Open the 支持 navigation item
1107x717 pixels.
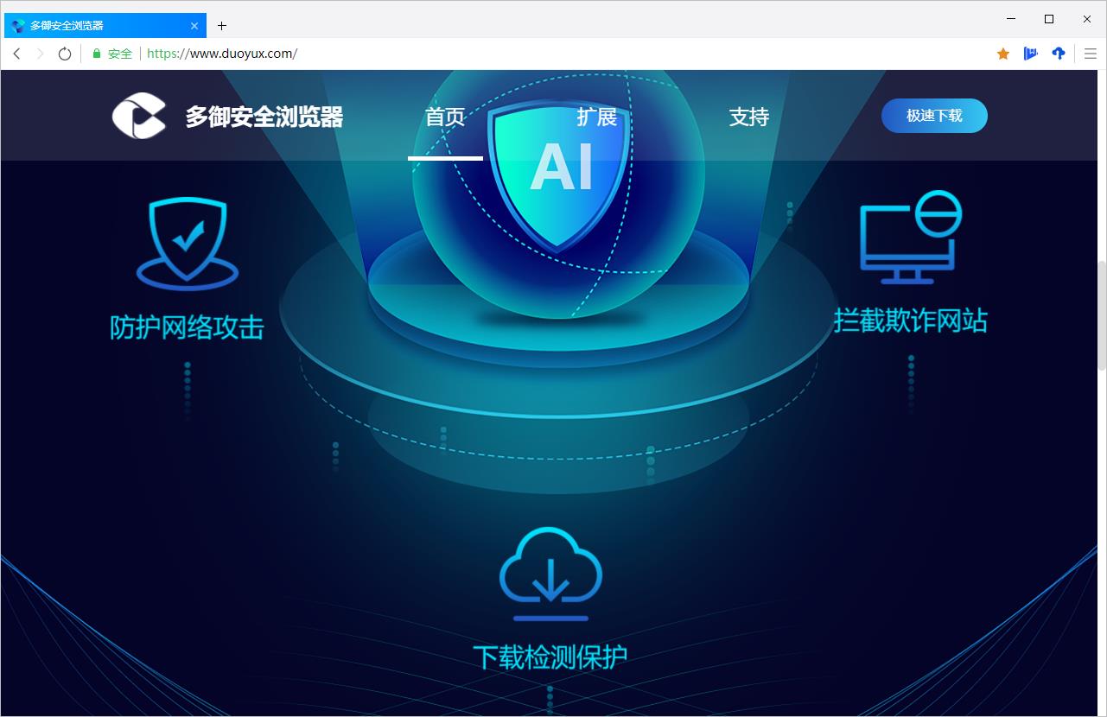pyautogui.click(x=748, y=117)
